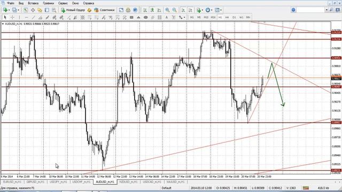Select the ellipse shape tool

[146, 17]
